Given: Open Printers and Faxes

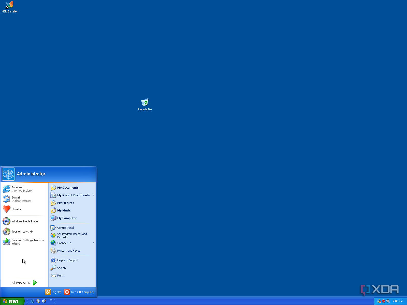Looking at the screenshot, I should click(72, 251).
